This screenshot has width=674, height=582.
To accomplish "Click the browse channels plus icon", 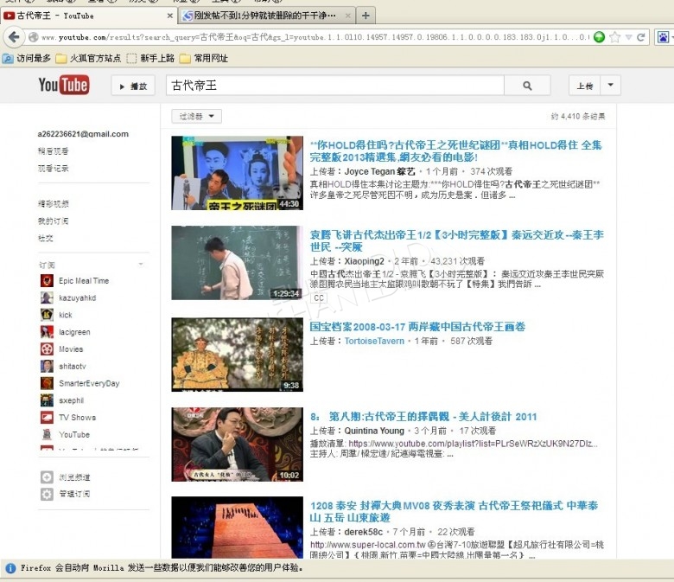I will [x=47, y=477].
